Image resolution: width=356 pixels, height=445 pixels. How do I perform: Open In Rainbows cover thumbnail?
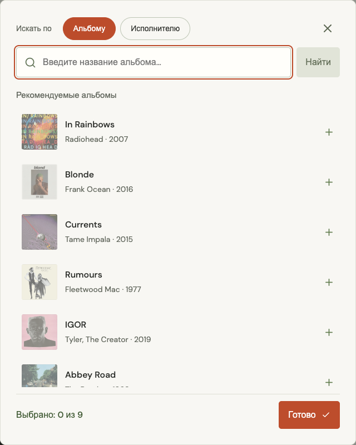pos(39,132)
